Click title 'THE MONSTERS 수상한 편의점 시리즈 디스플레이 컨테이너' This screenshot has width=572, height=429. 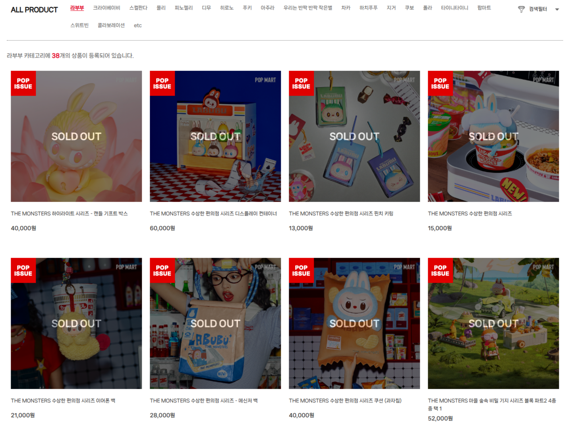213,214
